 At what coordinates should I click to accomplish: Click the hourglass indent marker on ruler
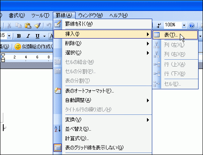[x=3, y=58]
